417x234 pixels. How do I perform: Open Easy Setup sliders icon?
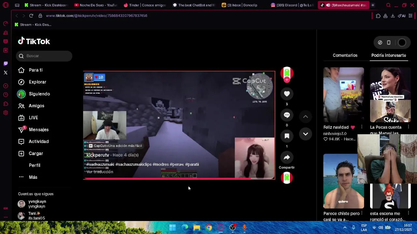(x=410, y=16)
